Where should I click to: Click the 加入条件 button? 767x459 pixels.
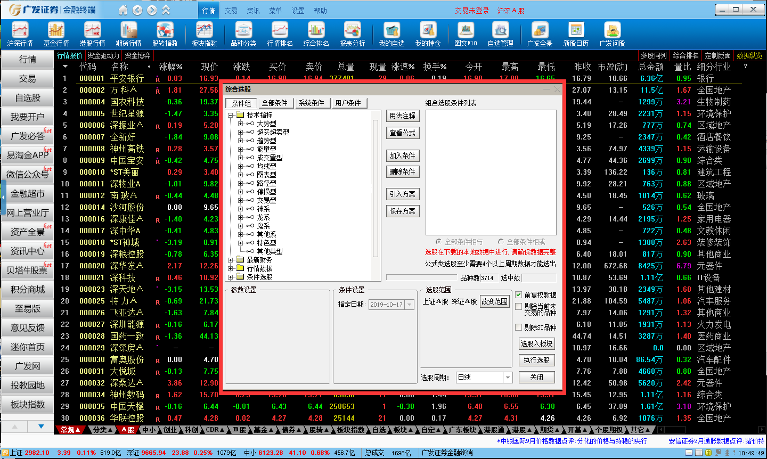pos(402,155)
